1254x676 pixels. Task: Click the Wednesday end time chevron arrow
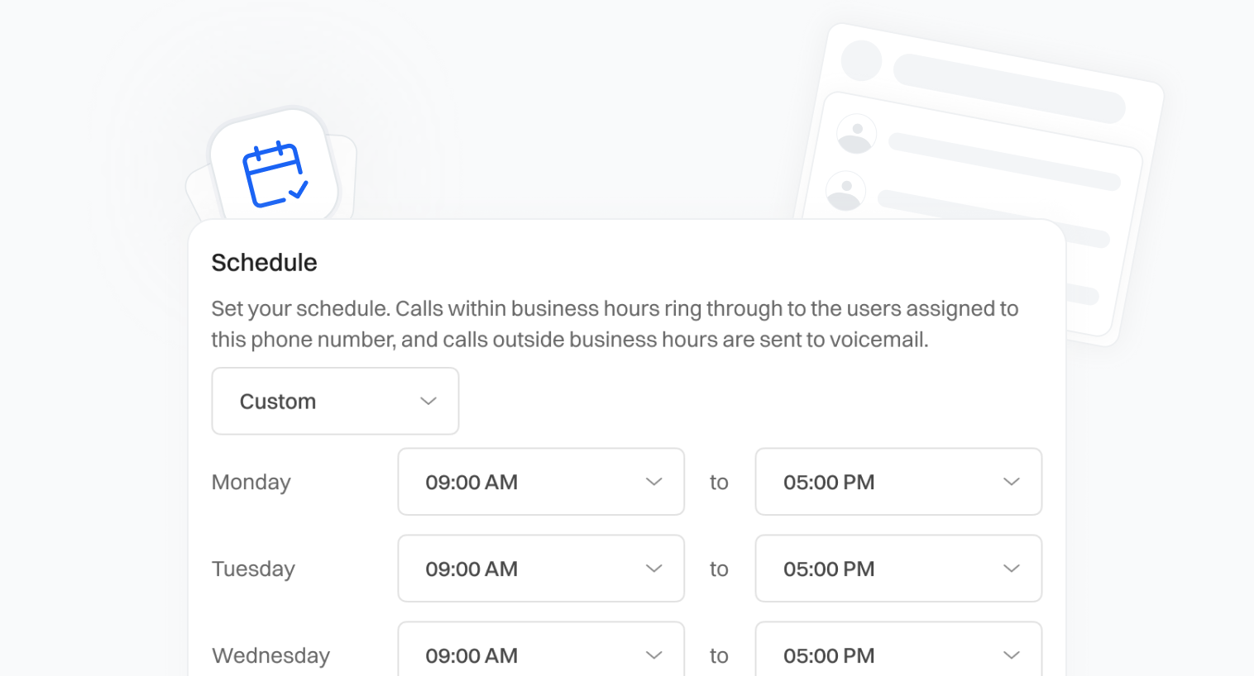point(1011,655)
